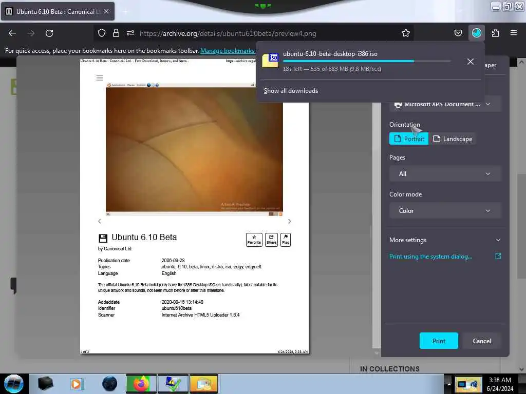Viewport: 526px width, 394px height.
Task: Click the print preview pane scrollbar
Action: 377,226
